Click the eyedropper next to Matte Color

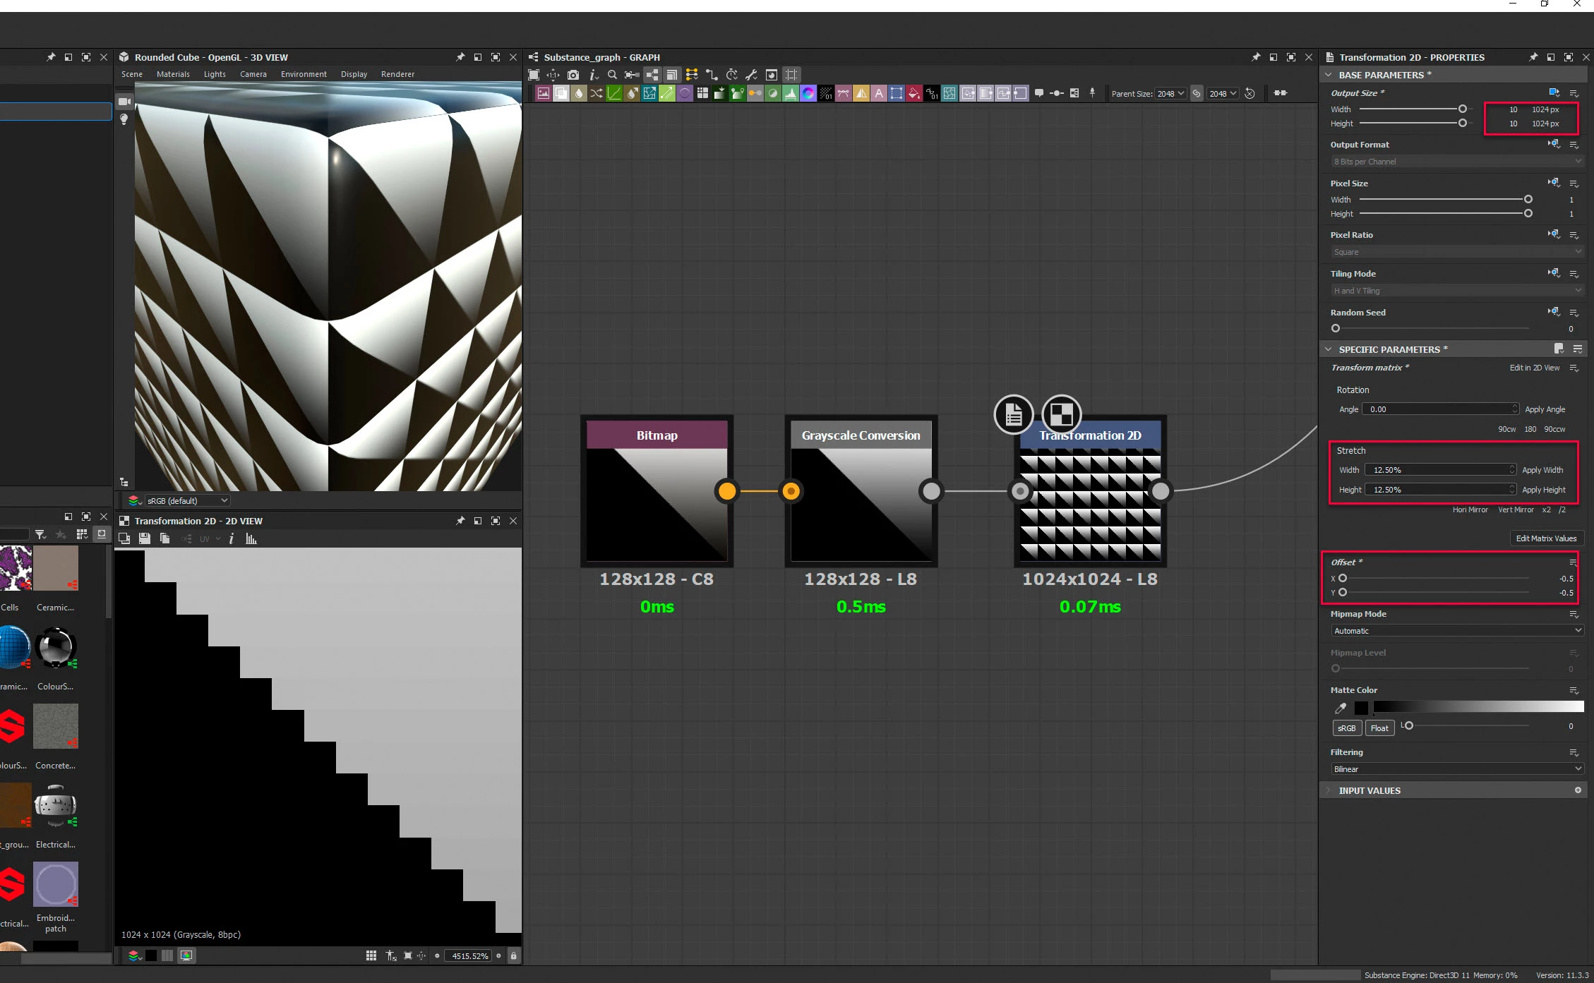[x=1340, y=708]
